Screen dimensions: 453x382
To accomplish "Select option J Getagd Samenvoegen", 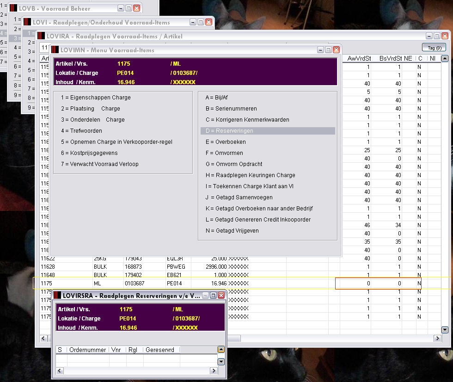I will tap(239, 197).
